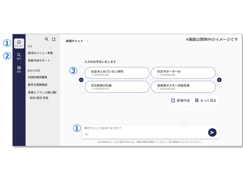Select the 音楽祭ポスター作製支援 card
The image size is (243, 182).
[x=183, y=87]
